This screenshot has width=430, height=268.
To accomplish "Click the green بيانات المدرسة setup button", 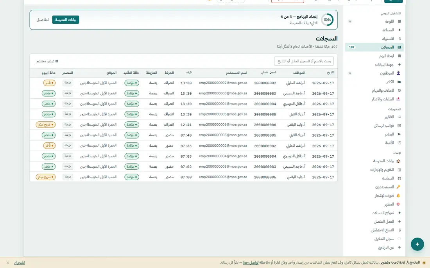I will tap(66, 20).
